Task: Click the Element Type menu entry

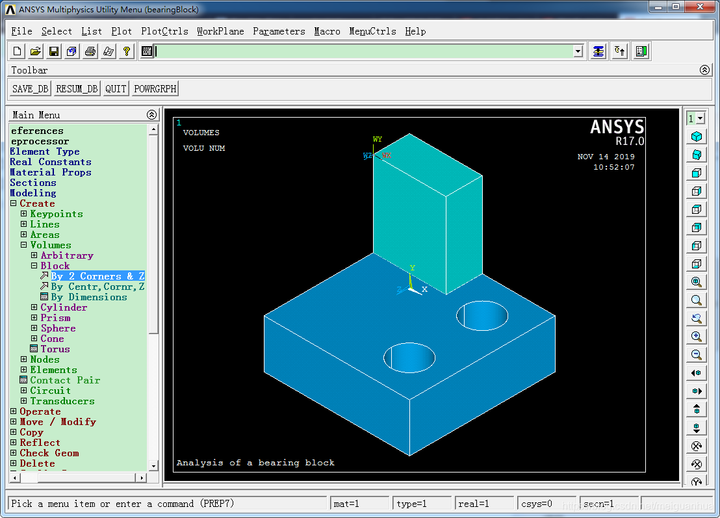Action: pyautogui.click(x=45, y=151)
